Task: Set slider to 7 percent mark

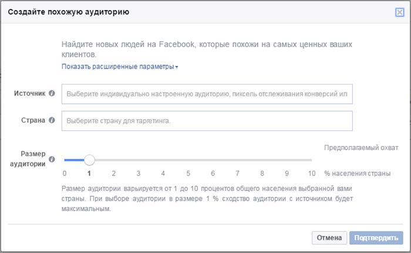Action: coord(238,160)
